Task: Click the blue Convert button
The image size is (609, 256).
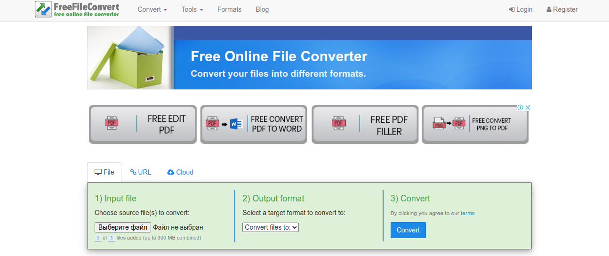Action: coord(408,230)
